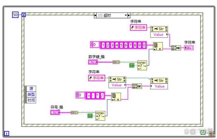Screen dimensions: 217x139
Task: Click the Concatenate Strings function near the 字符串 indicator
Action: point(176,48)
